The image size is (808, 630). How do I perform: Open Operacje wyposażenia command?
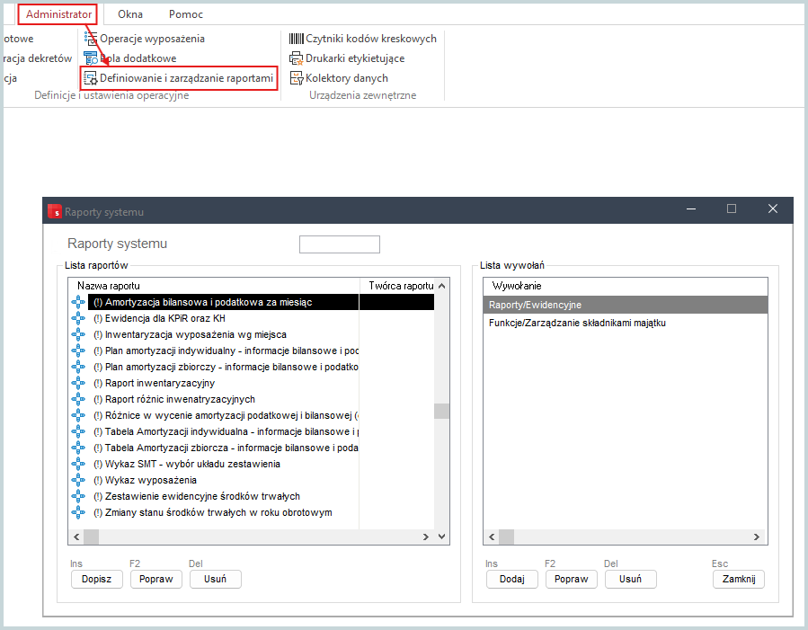pyautogui.click(x=152, y=39)
